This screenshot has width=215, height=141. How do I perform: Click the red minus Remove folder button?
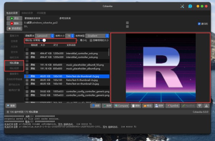[x=14, y=23]
